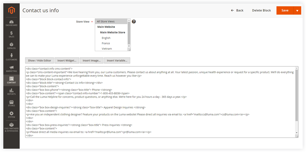Open the Content sidebar menu

coord(11,80)
